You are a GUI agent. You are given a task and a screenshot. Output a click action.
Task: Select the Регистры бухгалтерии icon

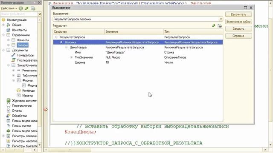coord(9,146)
